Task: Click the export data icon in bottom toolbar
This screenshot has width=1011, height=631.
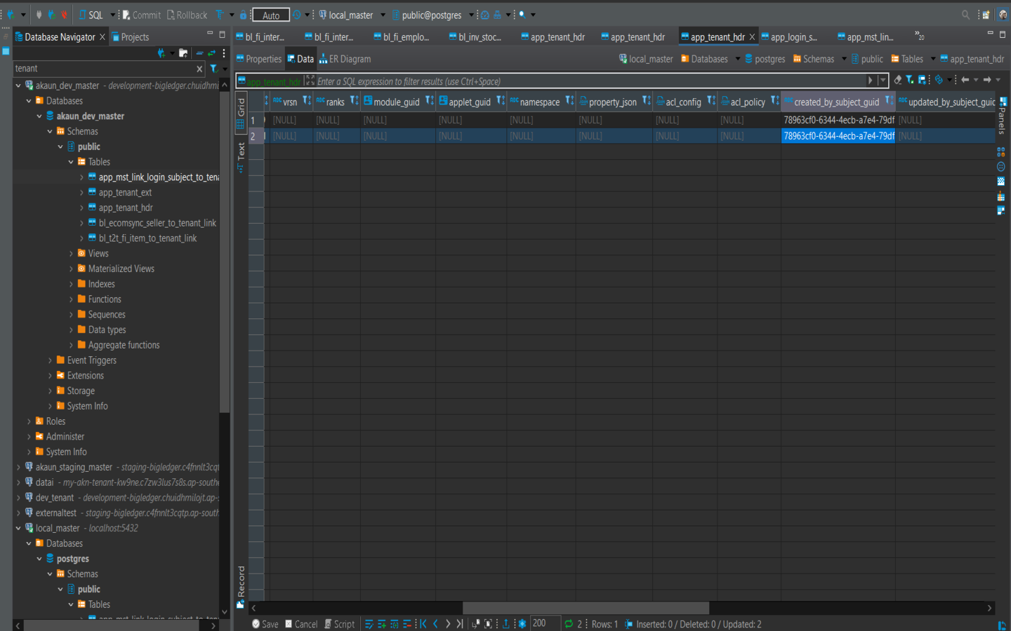Action: pyautogui.click(x=505, y=624)
